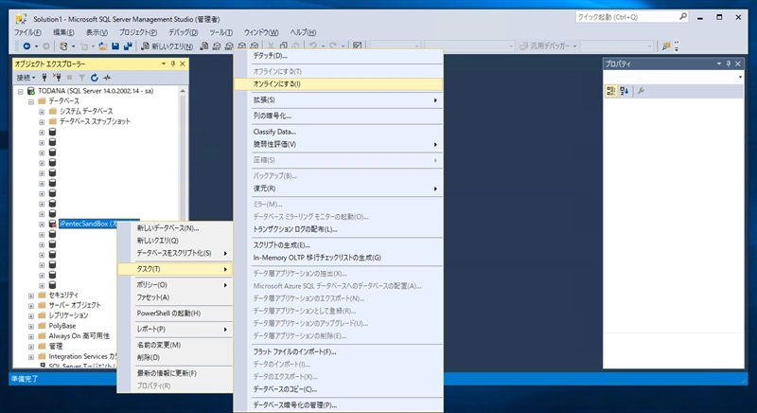Collapse the TODANA server node
The width and height of the screenshot is (757, 413).
(20, 91)
